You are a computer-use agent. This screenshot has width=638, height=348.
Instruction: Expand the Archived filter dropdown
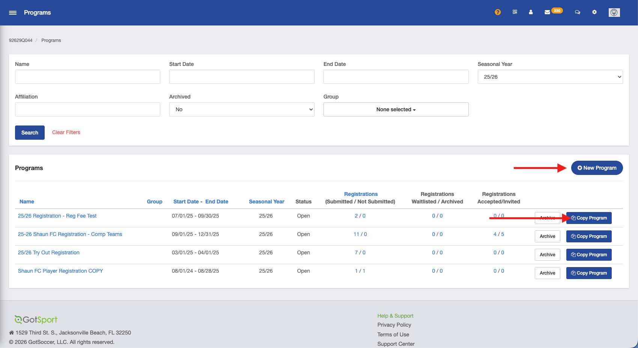click(242, 109)
